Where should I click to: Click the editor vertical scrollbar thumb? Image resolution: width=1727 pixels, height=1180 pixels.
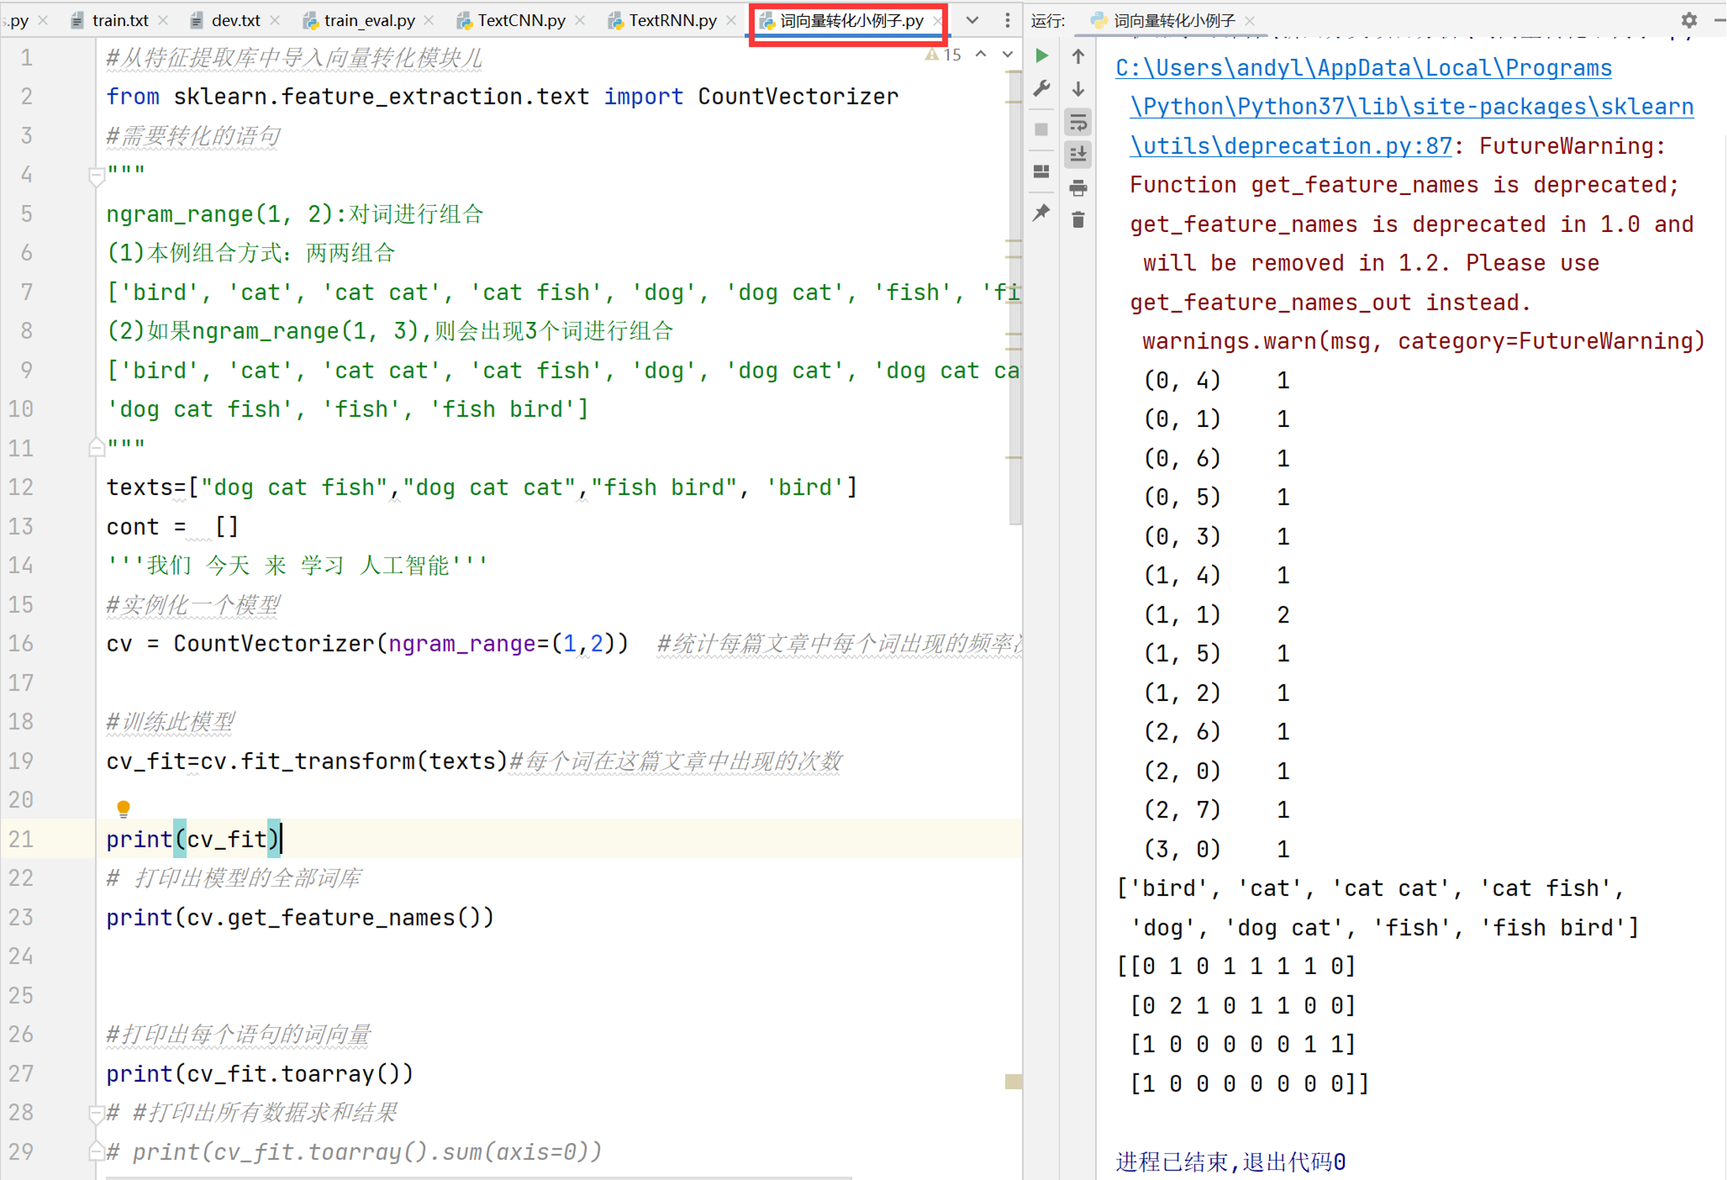click(1015, 297)
